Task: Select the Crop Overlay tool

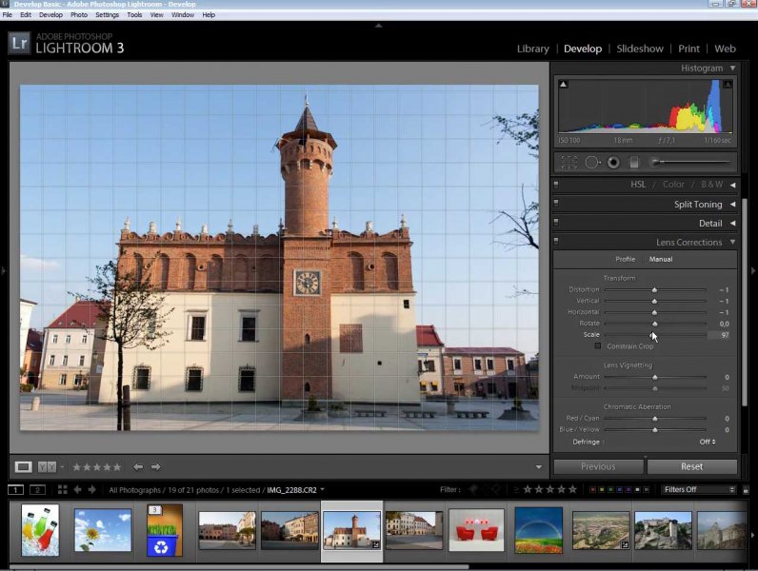Action: [568, 163]
